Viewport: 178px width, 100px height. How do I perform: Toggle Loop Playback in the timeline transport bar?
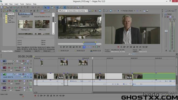[38, 96]
